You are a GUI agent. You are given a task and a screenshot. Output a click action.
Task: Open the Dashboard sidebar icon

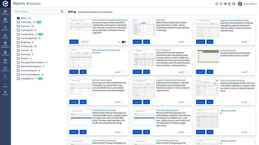click(5, 12)
